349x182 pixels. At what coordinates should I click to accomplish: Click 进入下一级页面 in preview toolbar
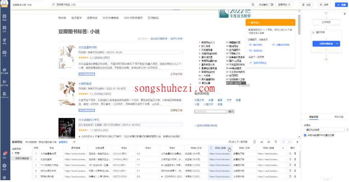pos(238,142)
